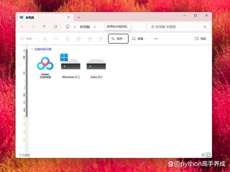Select the Windows (C:) drive
230x172 pixels.
click(71, 66)
